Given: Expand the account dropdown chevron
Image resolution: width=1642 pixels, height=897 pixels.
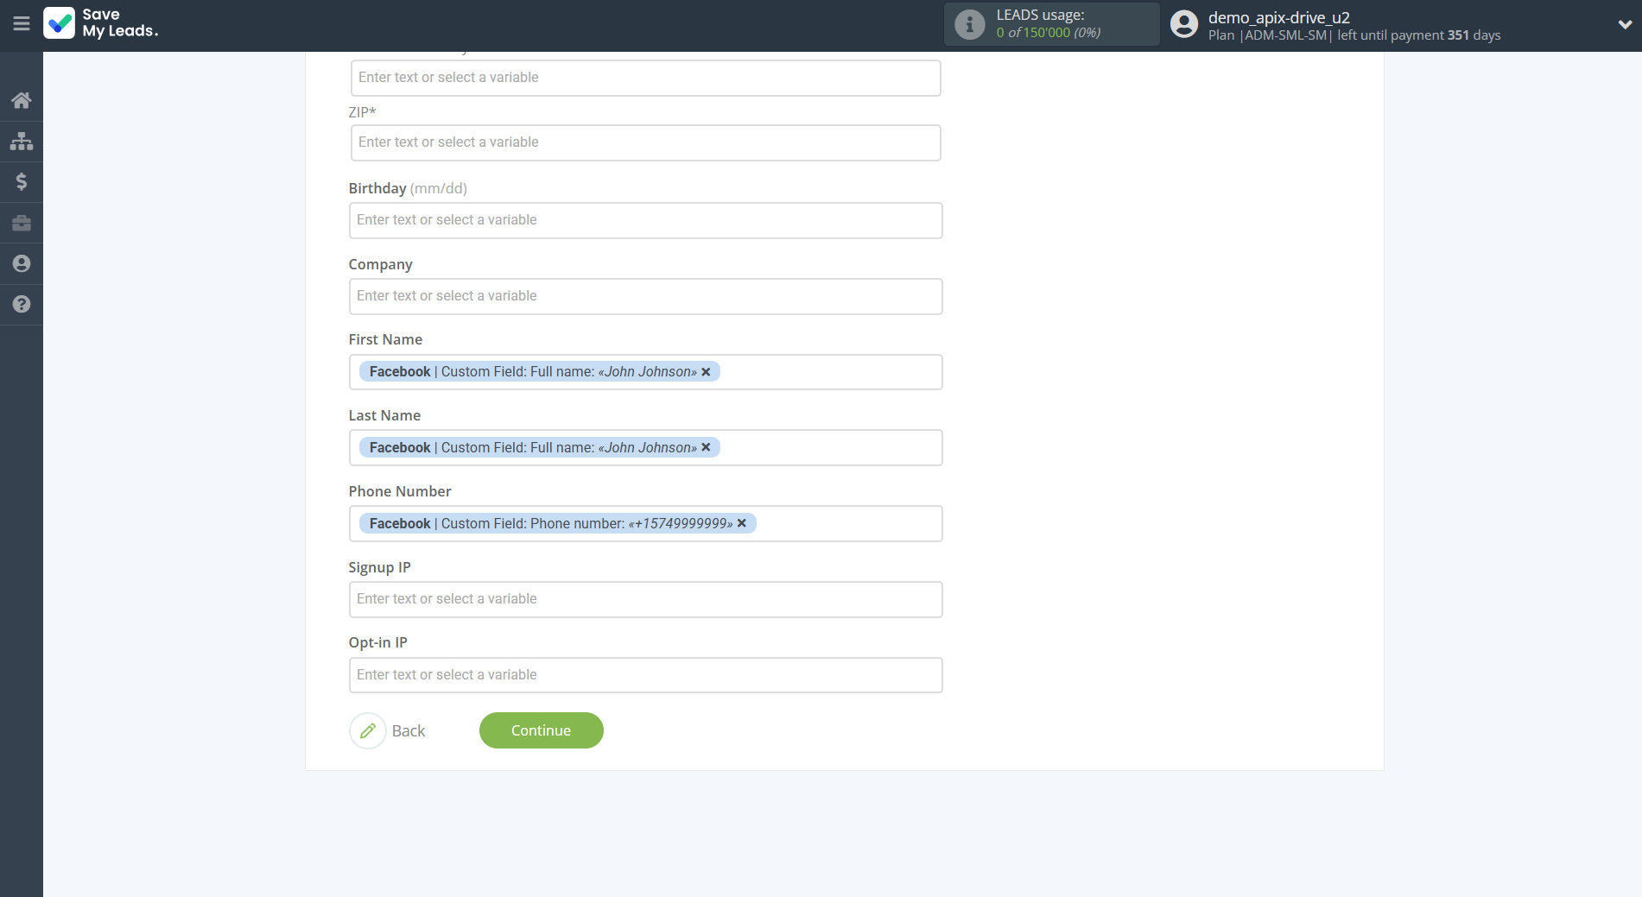Looking at the screenshot, I should click(x=1624, y=24).
